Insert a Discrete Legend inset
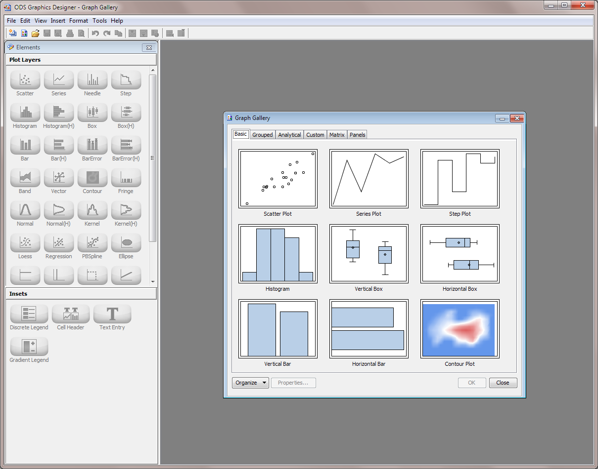 [29, 314]
